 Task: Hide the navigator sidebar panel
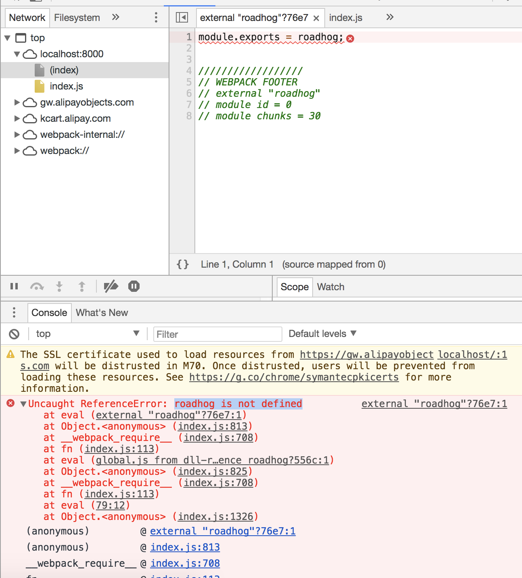tap(182, 17)
